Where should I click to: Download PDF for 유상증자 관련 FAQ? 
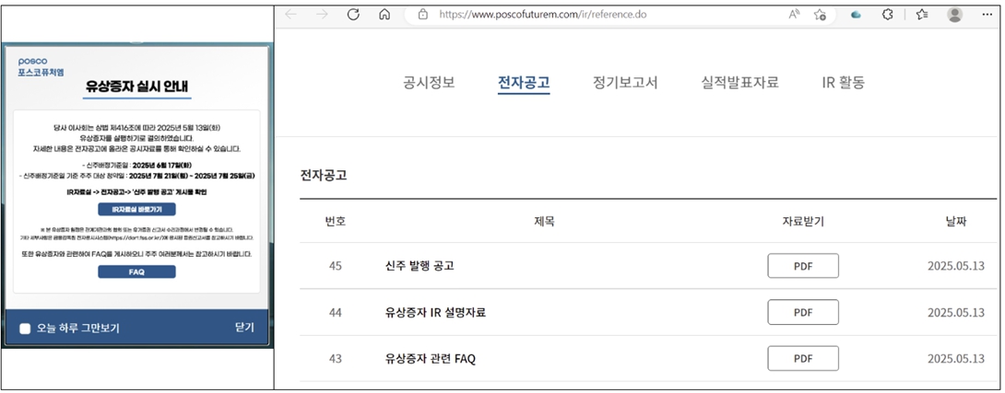point(803,358)
